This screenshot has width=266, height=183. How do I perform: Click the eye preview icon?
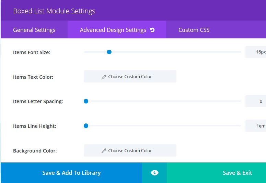point(154,173)
